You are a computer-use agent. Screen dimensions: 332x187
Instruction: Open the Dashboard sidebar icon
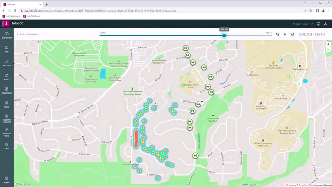coord(7,35)
